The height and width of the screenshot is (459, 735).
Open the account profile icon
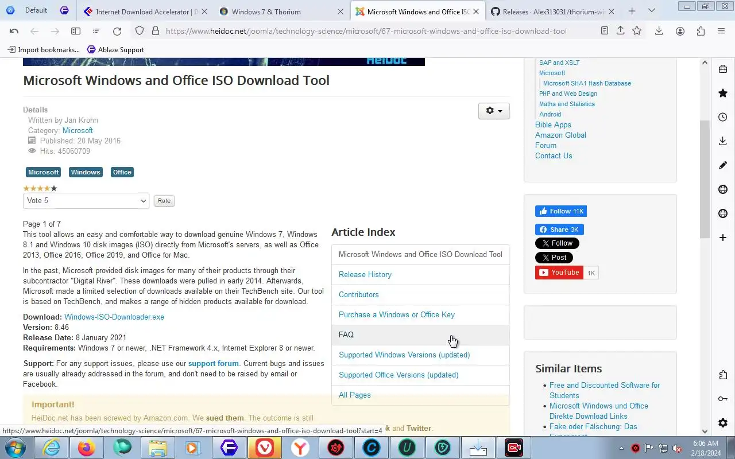click(x=680, y=31)
